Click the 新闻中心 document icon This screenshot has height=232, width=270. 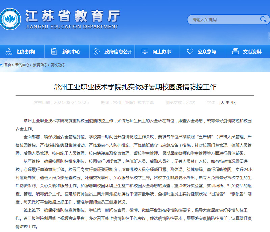click(x=54, y=52)
